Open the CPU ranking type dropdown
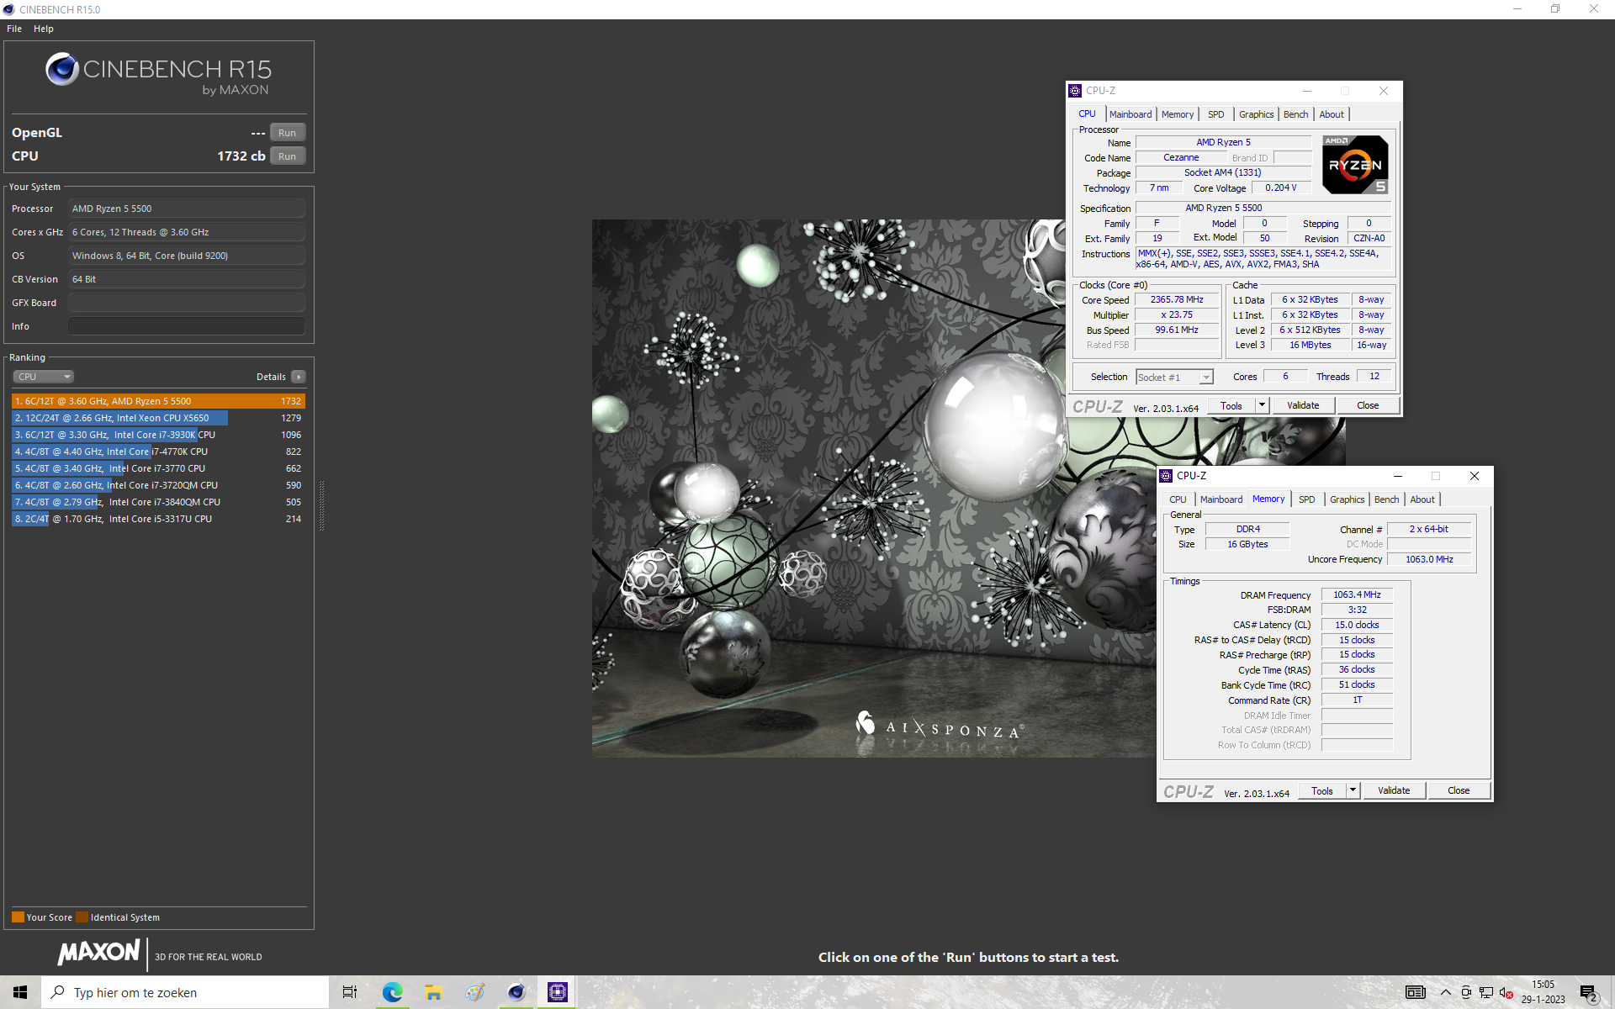This screenshot has width=1615, height=1009. click(44, 377)
